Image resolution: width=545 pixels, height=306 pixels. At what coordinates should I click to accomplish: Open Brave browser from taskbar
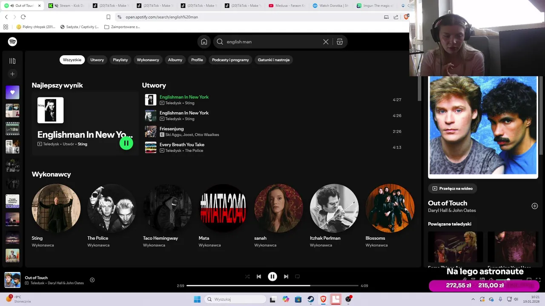[x=323, y=299]
